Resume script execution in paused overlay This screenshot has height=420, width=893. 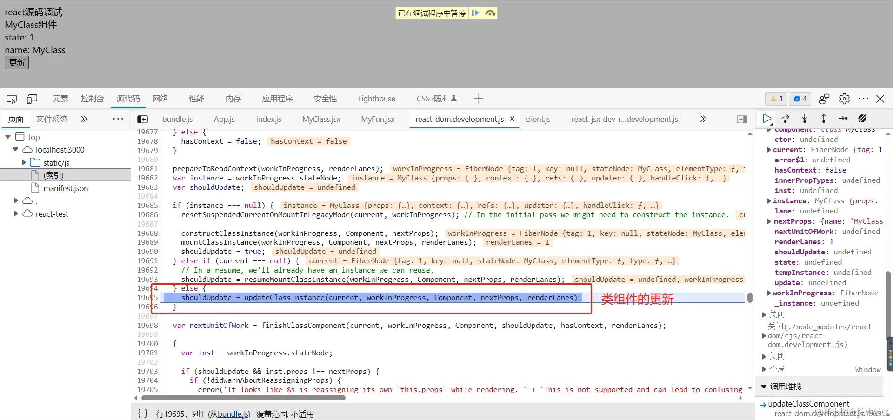point(475,13)
